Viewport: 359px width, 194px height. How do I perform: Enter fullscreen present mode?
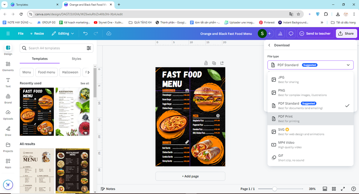tap(343, 189)
